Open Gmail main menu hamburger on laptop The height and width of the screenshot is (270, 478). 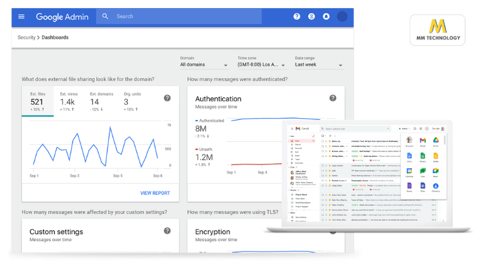(x=292, y=129)
